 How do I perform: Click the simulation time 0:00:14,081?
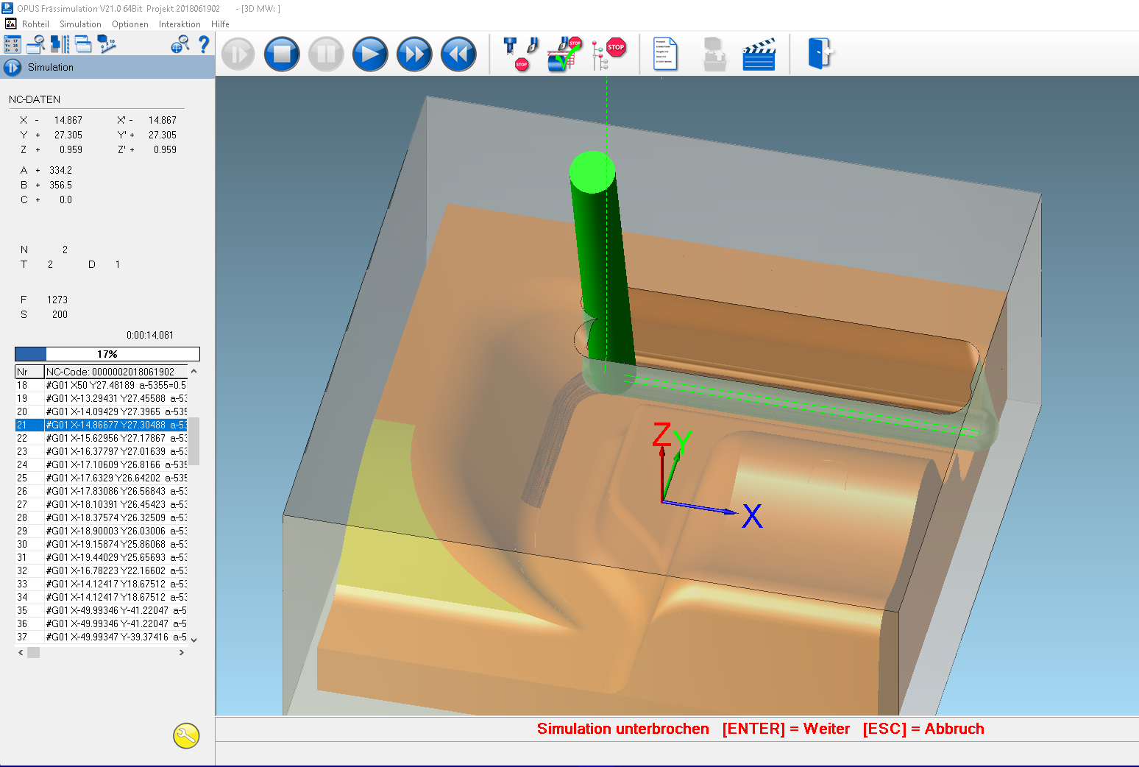(150, 335)
